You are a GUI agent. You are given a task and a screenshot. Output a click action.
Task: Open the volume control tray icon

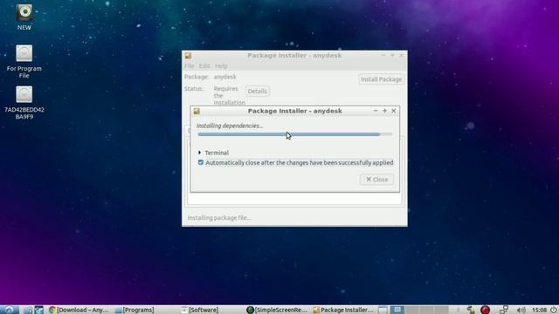pos(521,311)
